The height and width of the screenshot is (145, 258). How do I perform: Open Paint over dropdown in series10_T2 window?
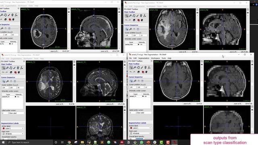[x=13, y=134]
